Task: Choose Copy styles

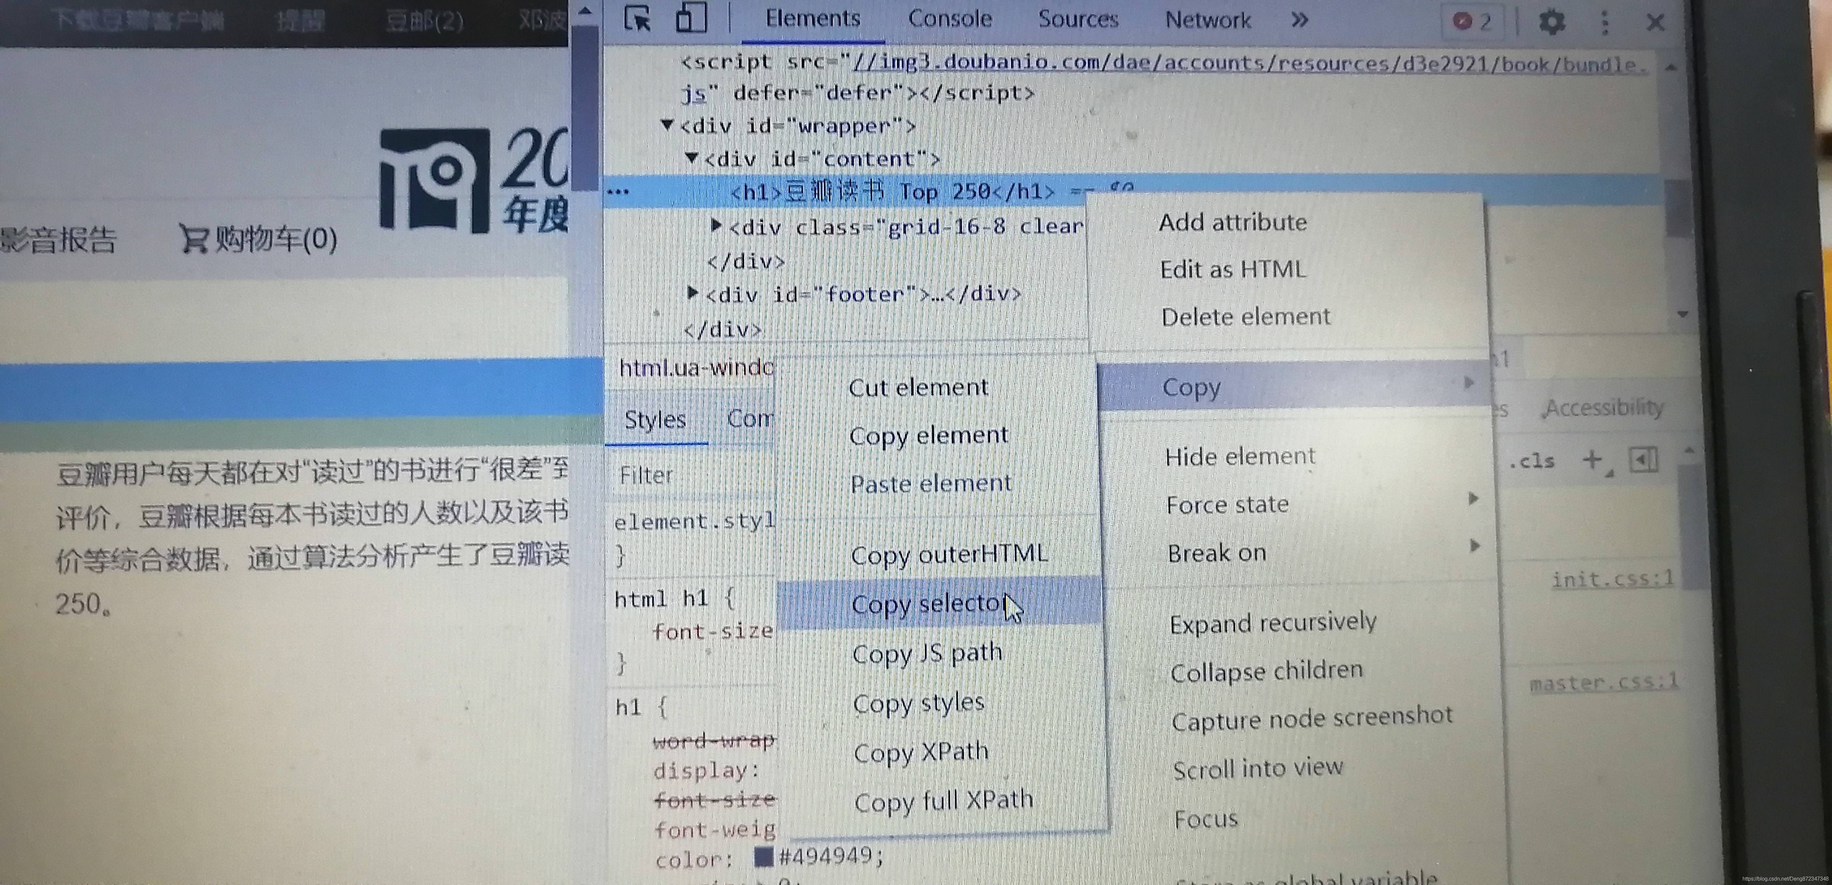Action: pos(918,703)
